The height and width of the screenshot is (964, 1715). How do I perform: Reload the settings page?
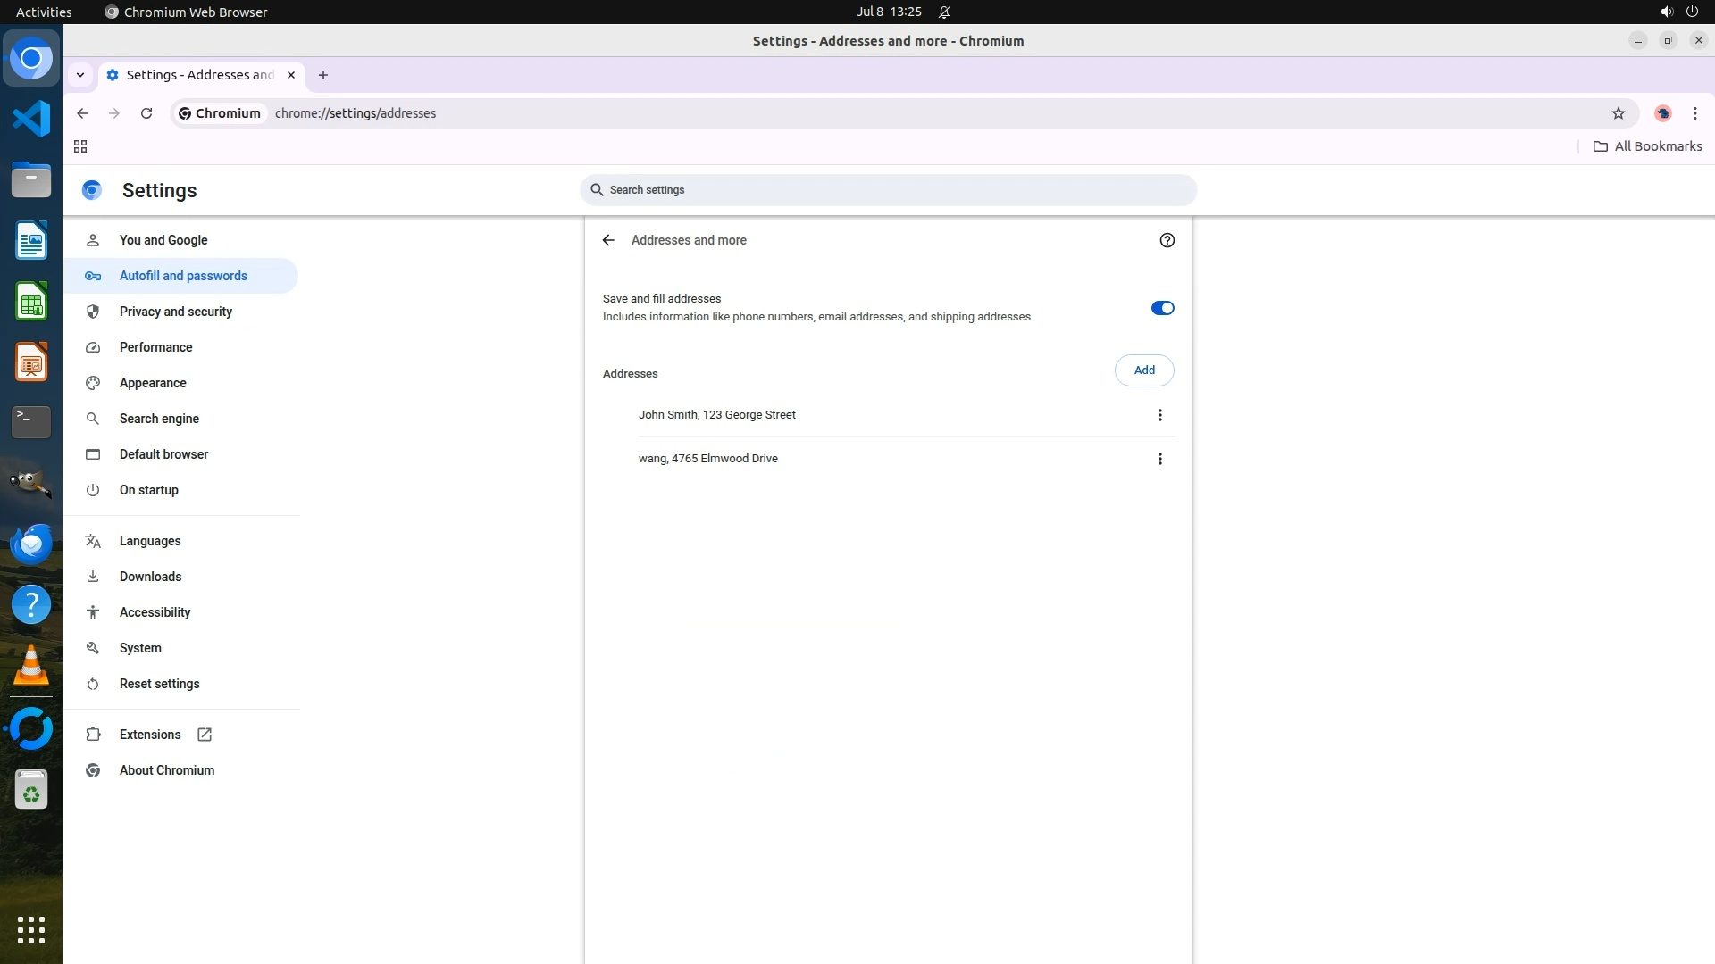click(x=146, y=113)
